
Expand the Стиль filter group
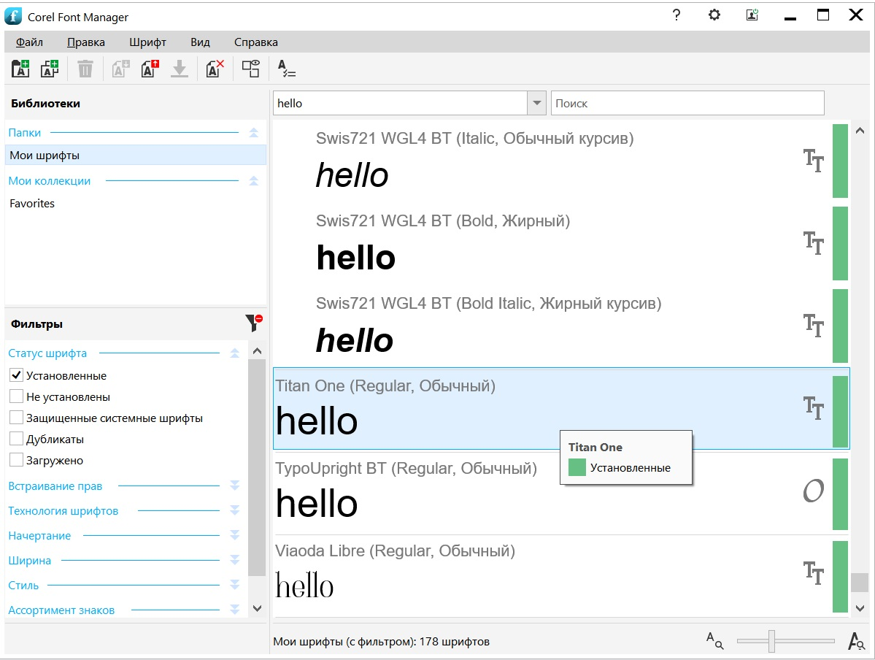tap(234, 585)
